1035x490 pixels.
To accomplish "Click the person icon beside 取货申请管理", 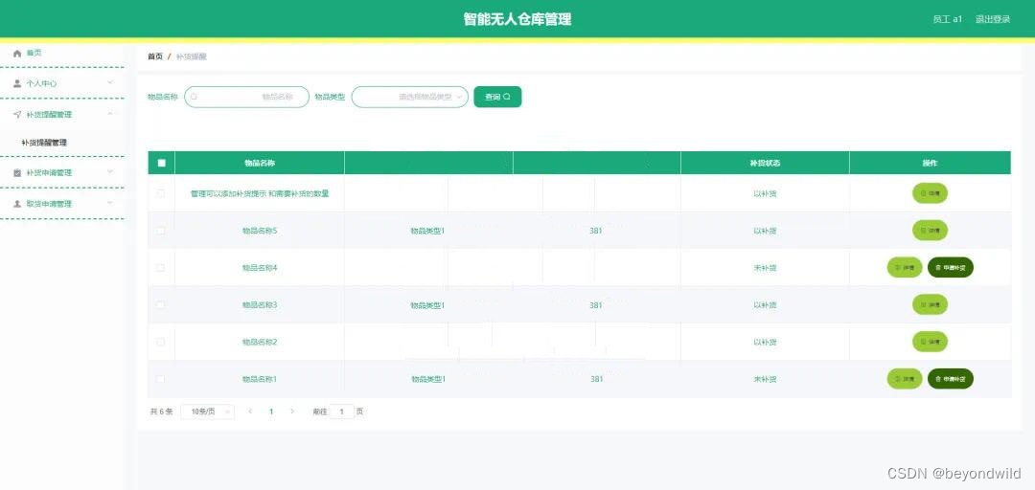I will click(x=17, y=204).
